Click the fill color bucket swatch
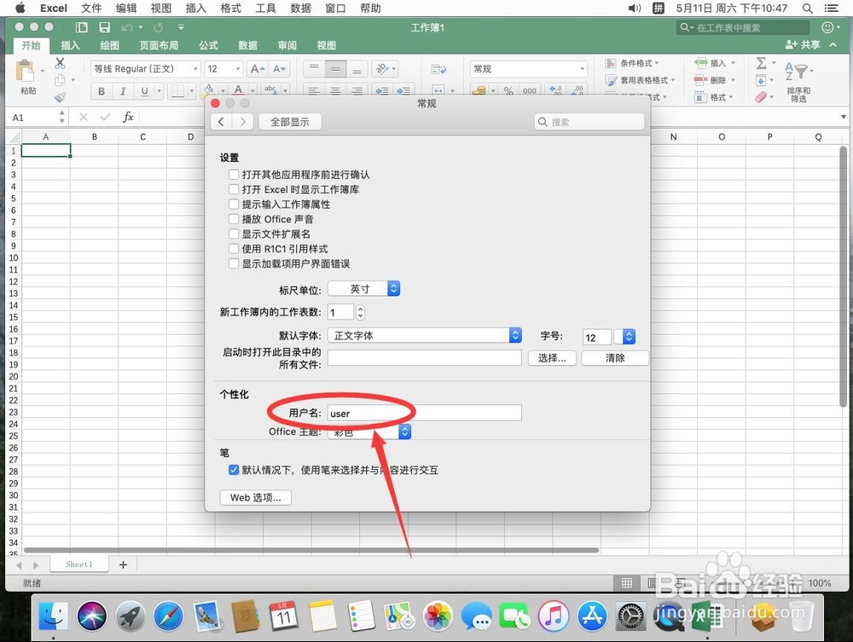The image size is (853, 642). tap(208, 90)
